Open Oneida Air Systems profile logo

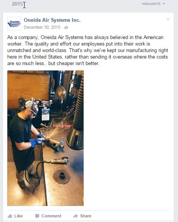[x=14, y=24]
